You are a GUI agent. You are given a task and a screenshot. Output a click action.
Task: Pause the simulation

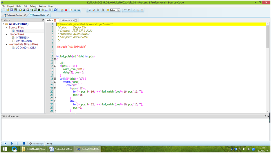pos(18,143)
